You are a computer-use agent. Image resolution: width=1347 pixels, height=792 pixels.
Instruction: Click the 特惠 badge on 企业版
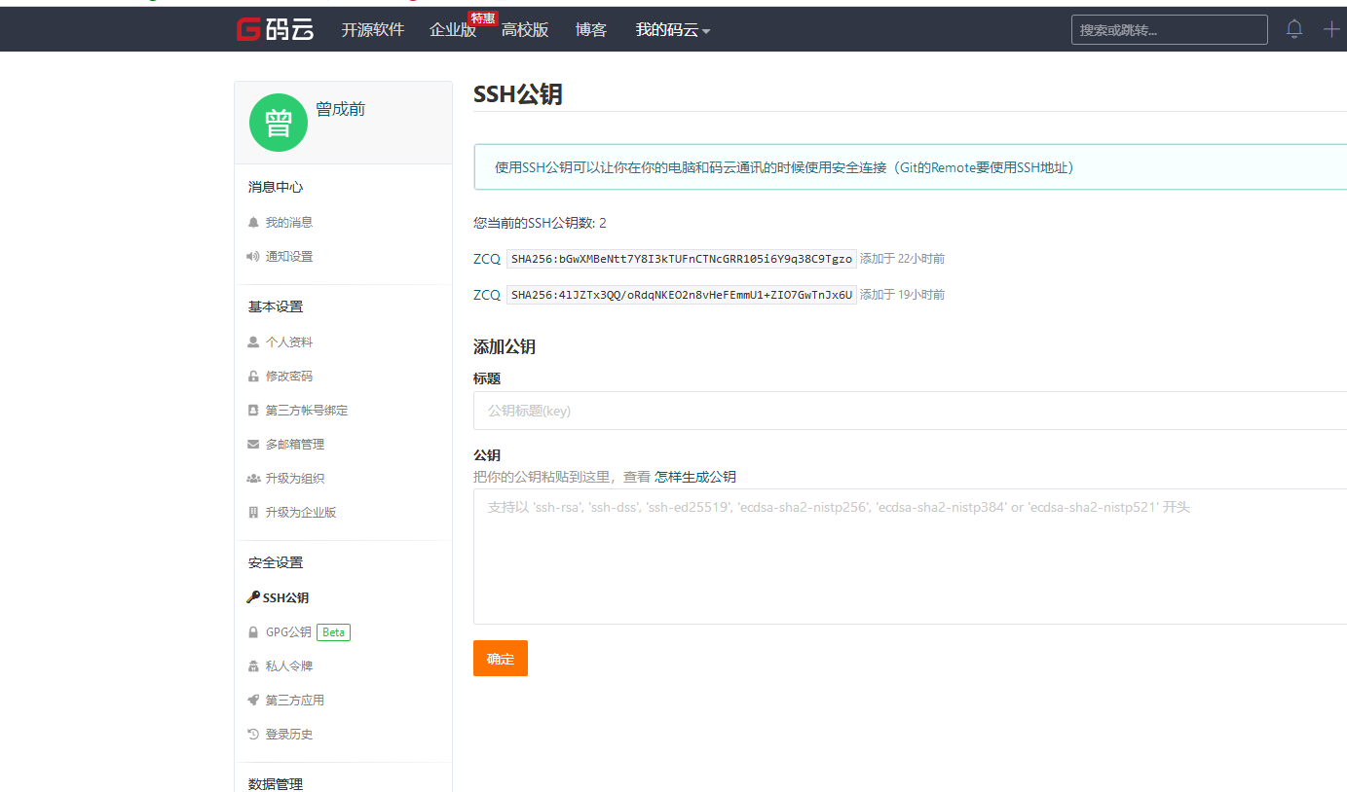[x=483, y=18]
